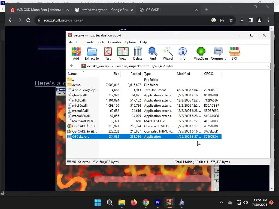Viewport: 279px width, 209px height.
Task: Open Windows Start menu
Action: click(98, 202)
